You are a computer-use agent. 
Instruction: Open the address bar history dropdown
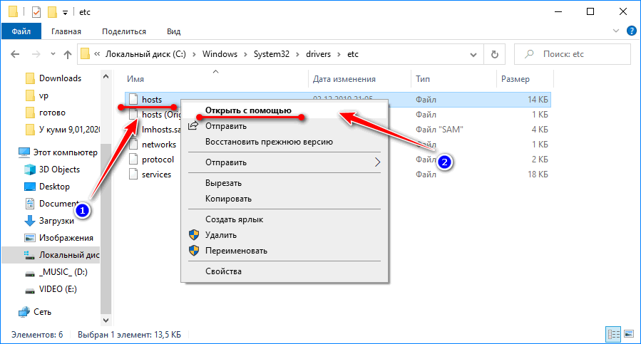[x=473, y=54]
